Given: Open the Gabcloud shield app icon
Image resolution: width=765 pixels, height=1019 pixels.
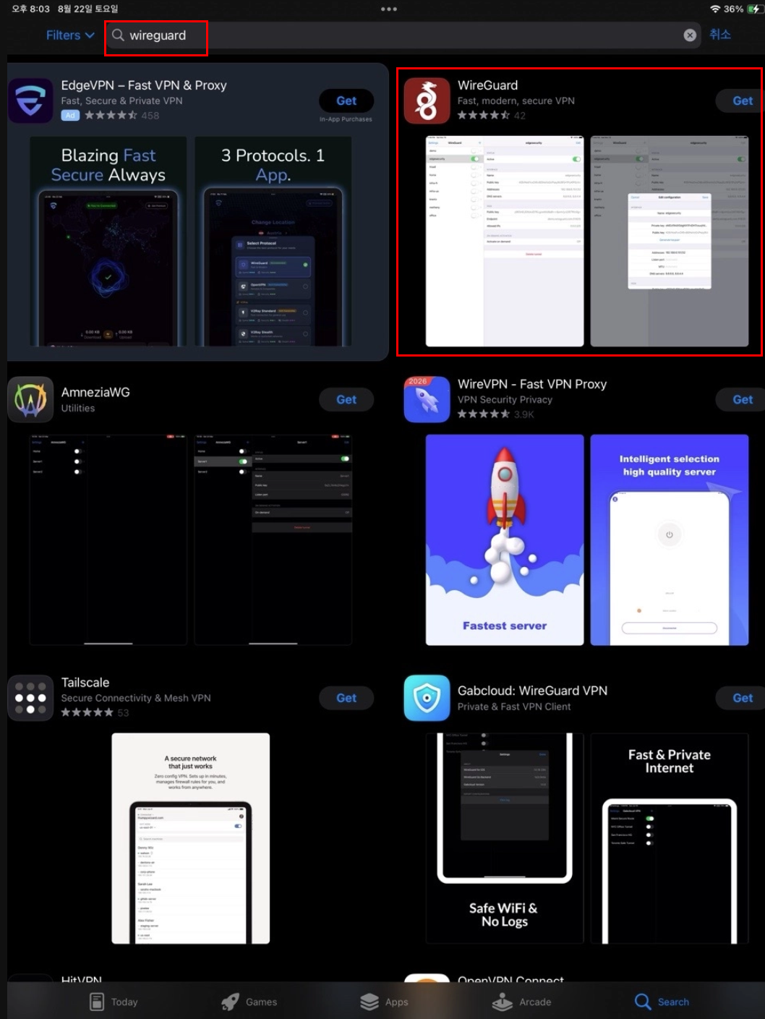Looking at the screenshot, I should tap(427, 698).
